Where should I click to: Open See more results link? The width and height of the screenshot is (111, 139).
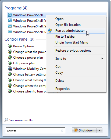21,120
